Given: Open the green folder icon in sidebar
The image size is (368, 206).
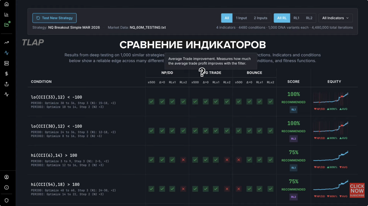Looking at the screenshot, I should point(7,25).
